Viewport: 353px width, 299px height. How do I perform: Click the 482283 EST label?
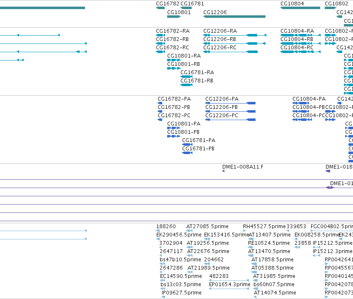219,276
